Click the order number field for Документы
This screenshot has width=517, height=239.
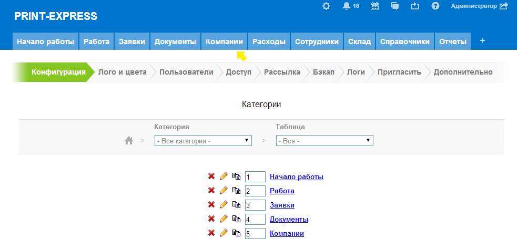point(255,219)
